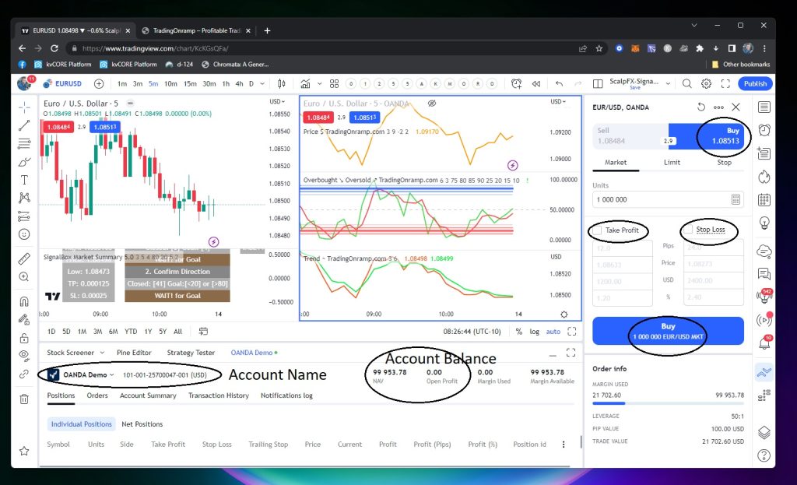Click the margin used progress bar
The width and height of the screenshot is (797, 485).
coord(668,404)
